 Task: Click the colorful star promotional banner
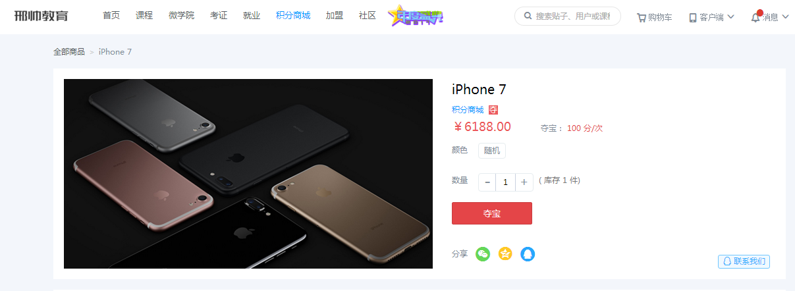(x=416, y=16)
